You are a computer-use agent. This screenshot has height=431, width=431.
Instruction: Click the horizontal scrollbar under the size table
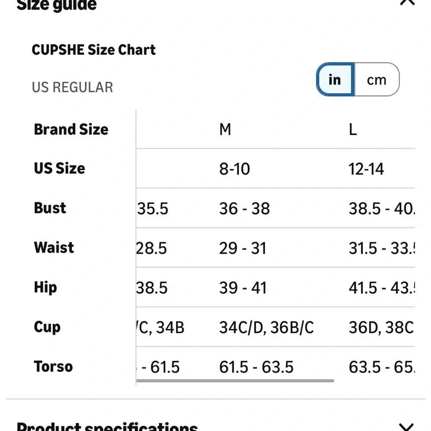tap(235, 381)
